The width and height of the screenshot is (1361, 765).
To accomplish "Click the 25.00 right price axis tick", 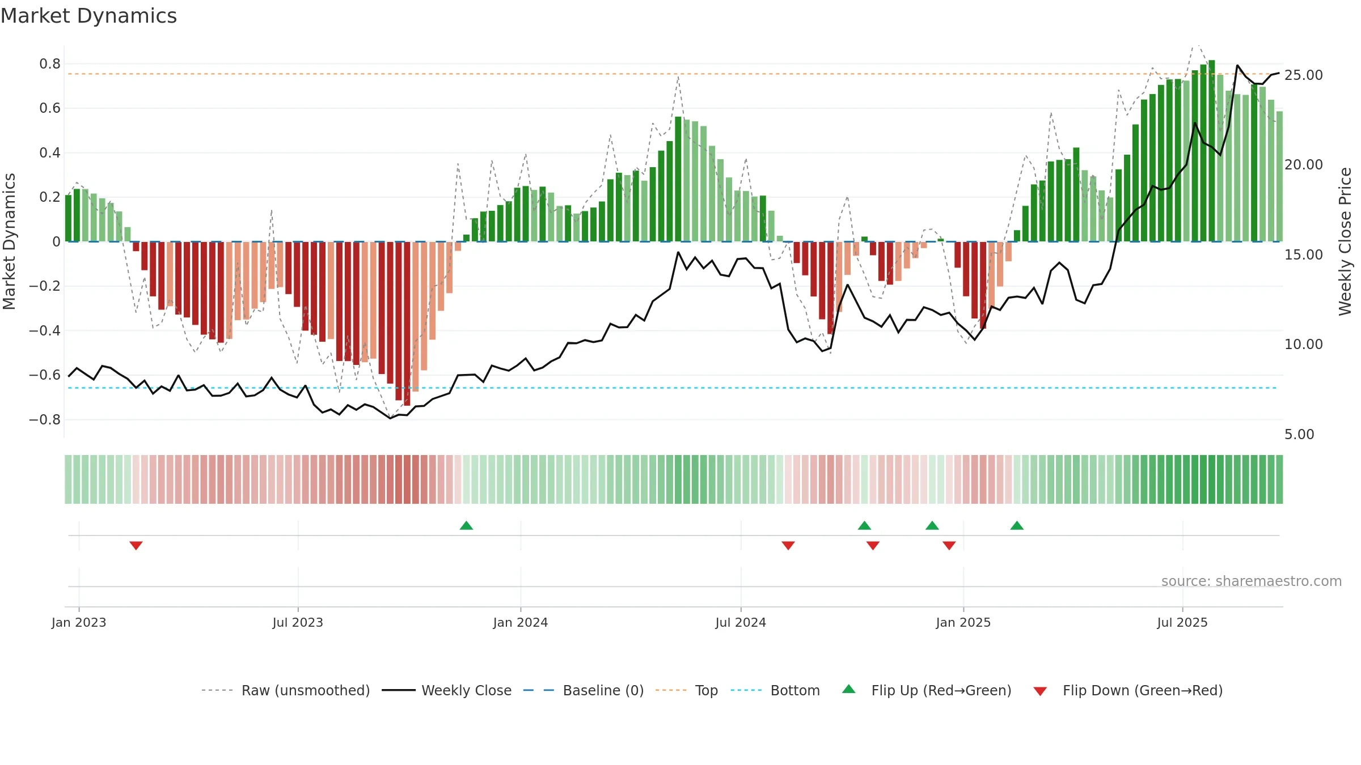I will pos(1304,75).
